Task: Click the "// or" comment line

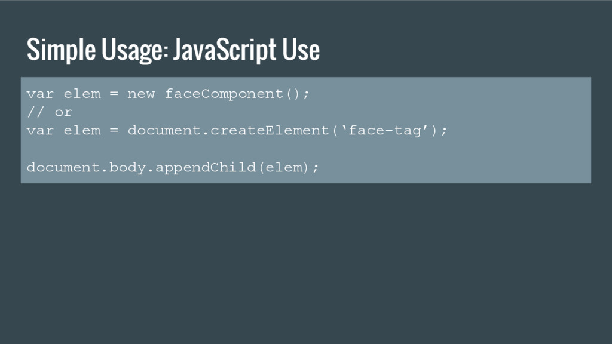Action: 50,112
